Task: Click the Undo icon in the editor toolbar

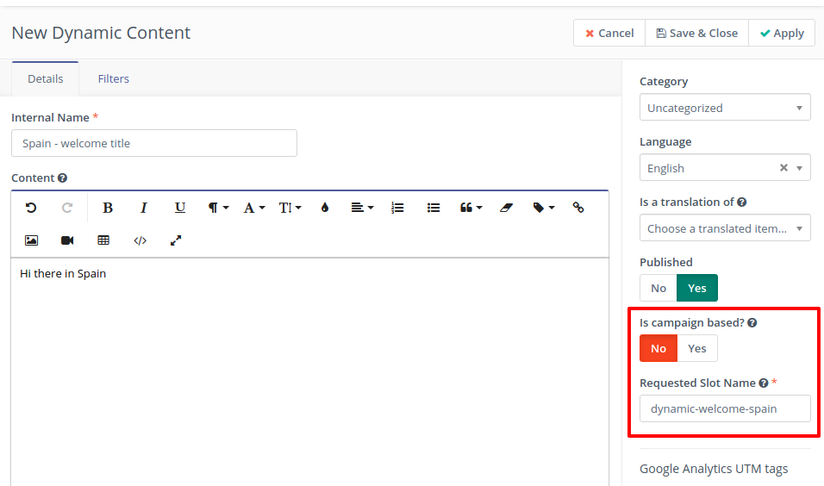Action: pos(31,208)
